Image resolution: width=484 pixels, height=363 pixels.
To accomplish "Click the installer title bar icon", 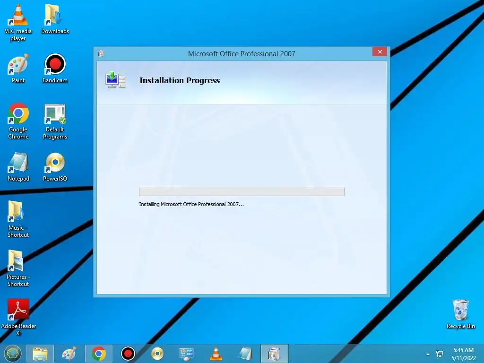I will [101, 54].
